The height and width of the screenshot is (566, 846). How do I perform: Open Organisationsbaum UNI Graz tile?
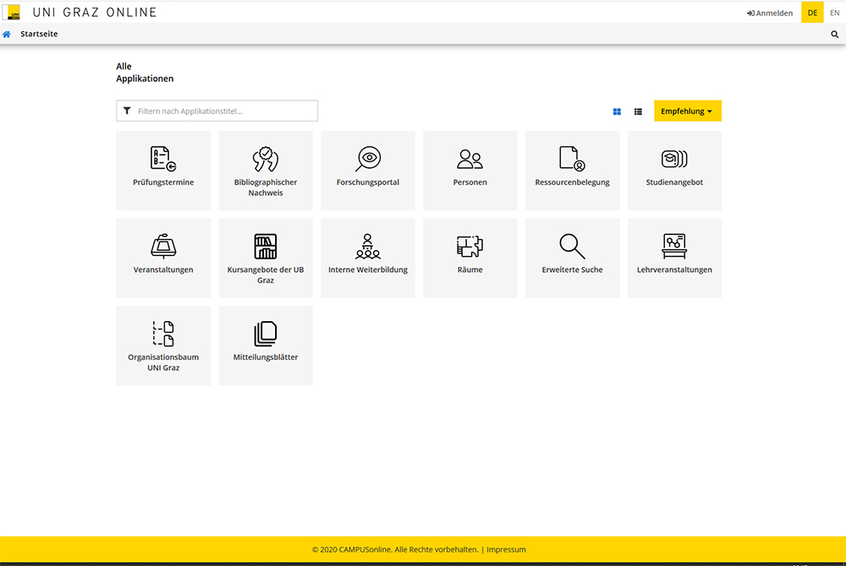163,345
